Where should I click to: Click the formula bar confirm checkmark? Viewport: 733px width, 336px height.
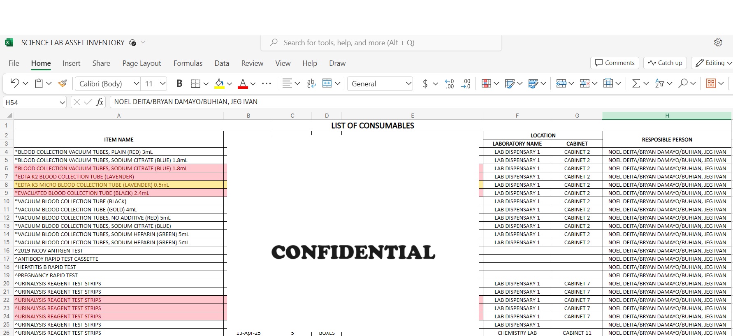point(88,102)
